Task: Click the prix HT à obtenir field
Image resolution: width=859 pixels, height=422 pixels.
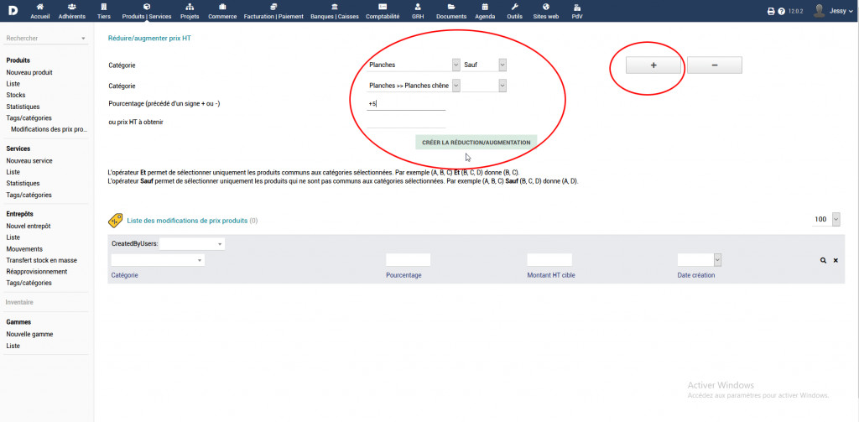Action: [x=406, y=122]
